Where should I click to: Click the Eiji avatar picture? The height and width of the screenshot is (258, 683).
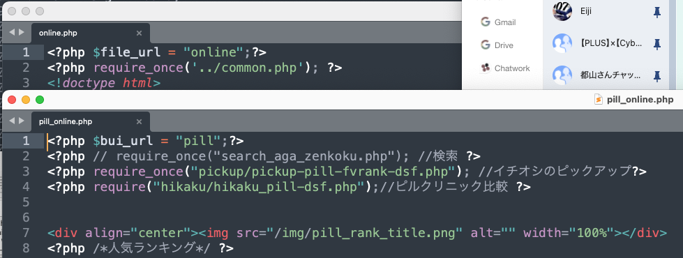point(562,11)
